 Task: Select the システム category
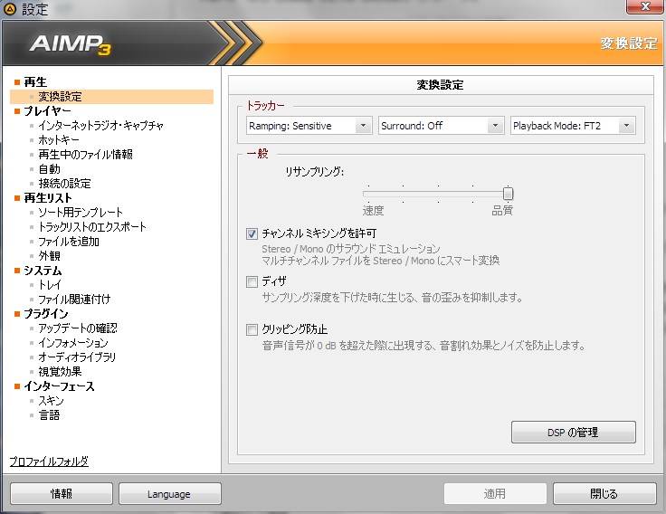43,271
